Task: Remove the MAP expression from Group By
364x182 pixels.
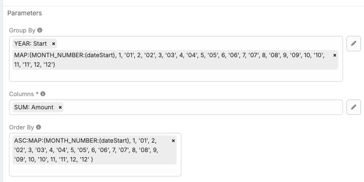Action: (334, 55)
